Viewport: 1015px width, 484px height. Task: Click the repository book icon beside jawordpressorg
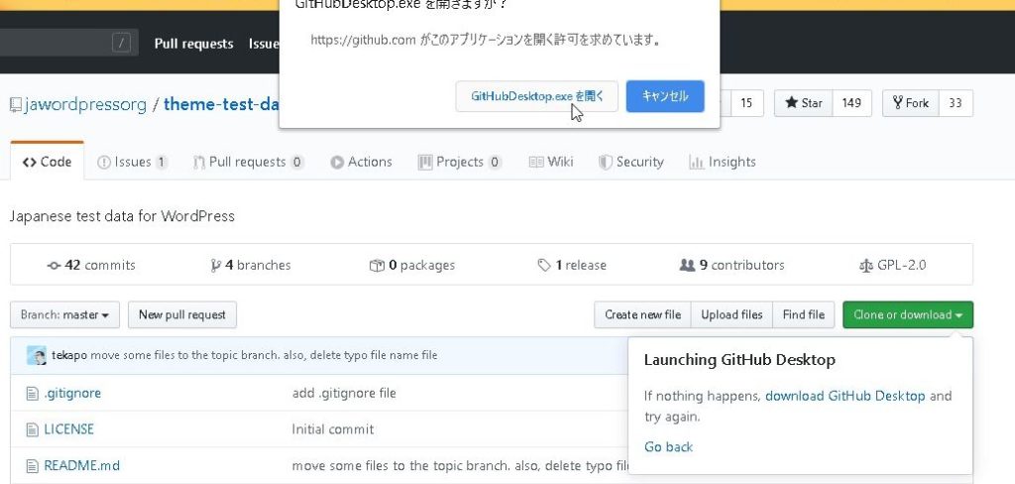(x=15, y=104)
